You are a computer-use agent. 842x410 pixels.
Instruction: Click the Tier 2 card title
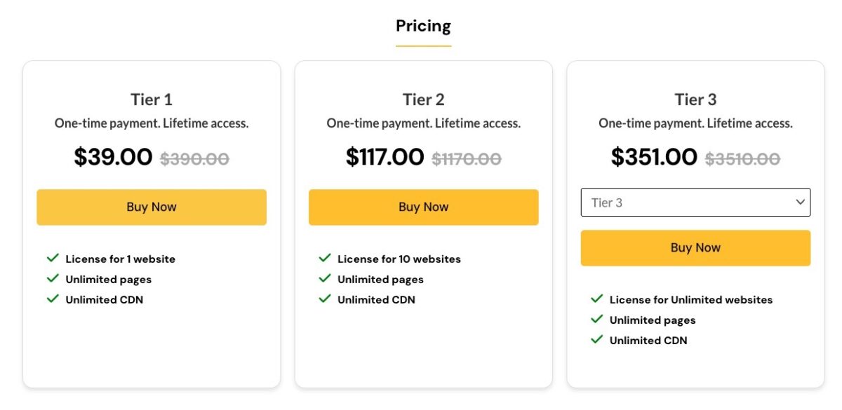(x=423, y=100)
